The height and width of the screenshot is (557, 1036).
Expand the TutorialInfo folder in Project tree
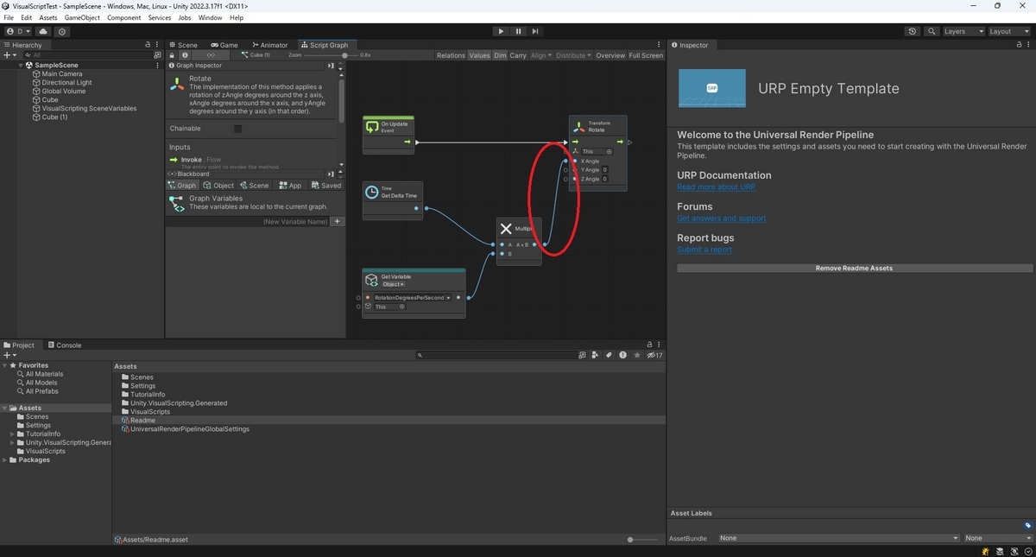(x=12, y=434)
